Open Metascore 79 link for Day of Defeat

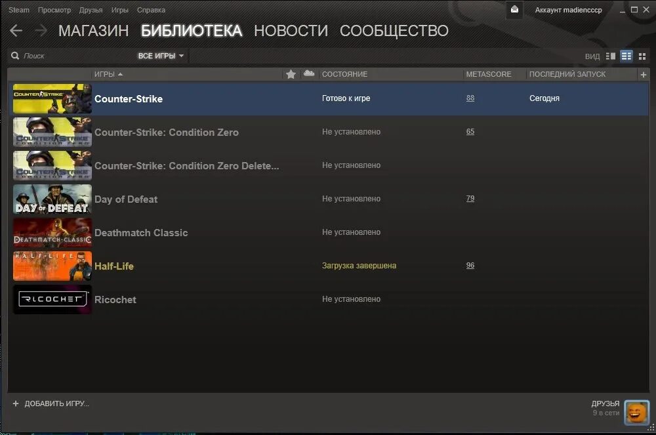click(470, 198)
